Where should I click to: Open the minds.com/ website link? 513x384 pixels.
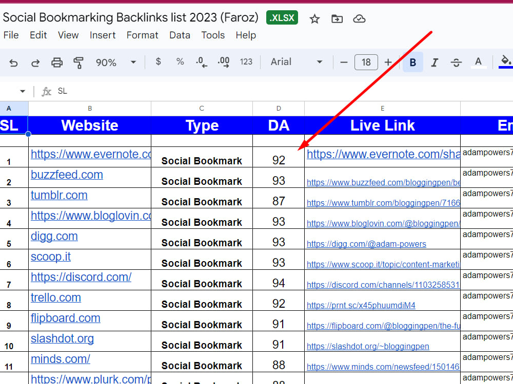click(61, 359)
